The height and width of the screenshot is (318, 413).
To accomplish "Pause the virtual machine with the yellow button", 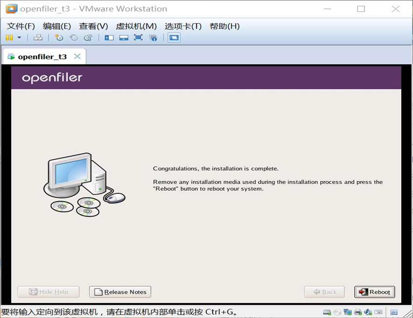I will 9,38.
